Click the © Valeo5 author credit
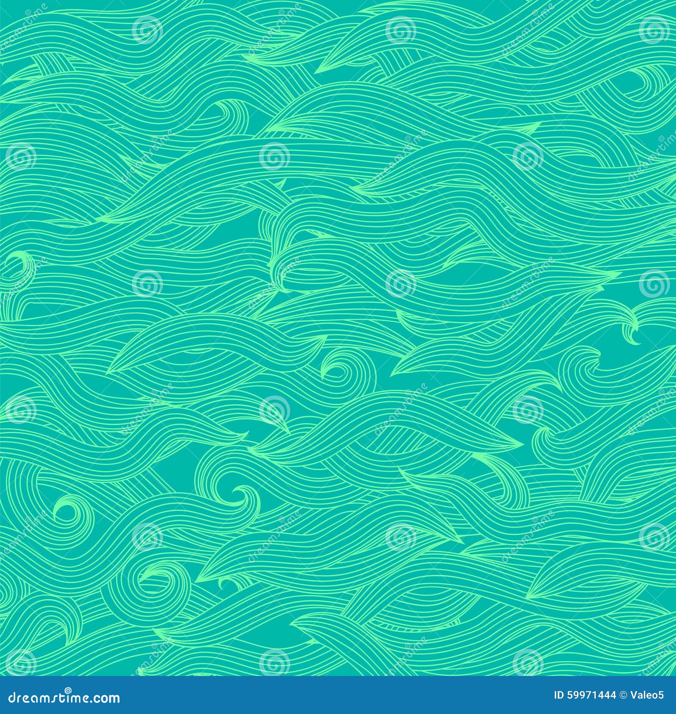Viewport: 676px width, 714px height. coord(640,695)
